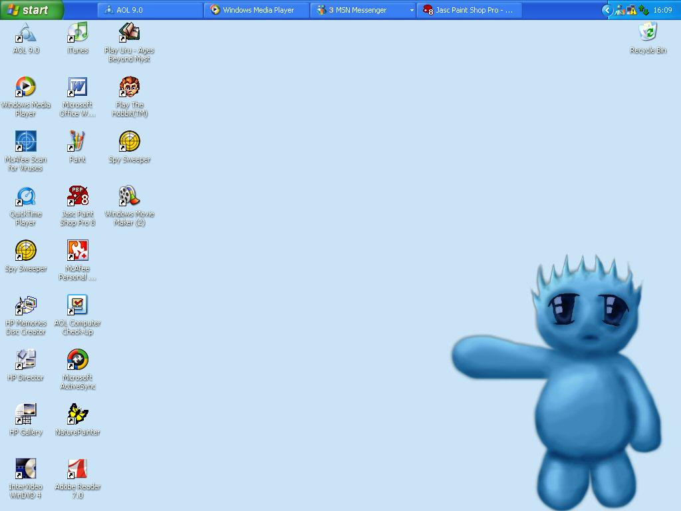Image resolution: width=681 pixels, height=511 pixels.
Task: Expand MSN Messenger group dropdown arrow
Action: click(411, 10)
